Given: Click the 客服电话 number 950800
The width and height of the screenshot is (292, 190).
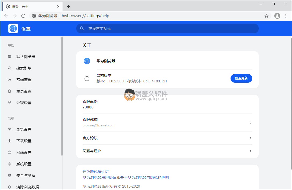Looking at the screenshot, I should pyautogui.click(x=88, y=107).
